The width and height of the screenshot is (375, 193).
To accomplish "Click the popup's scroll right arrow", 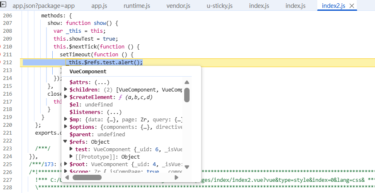I will pos(176,177).
